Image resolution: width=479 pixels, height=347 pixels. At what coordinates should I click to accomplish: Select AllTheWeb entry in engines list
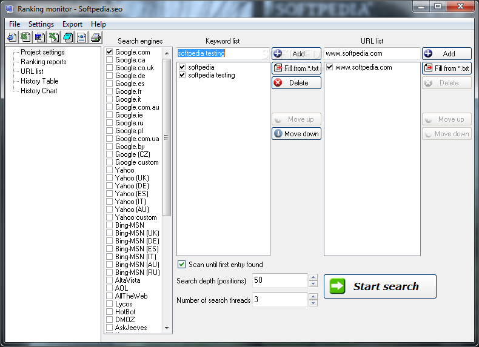click(x=131, y=296)
